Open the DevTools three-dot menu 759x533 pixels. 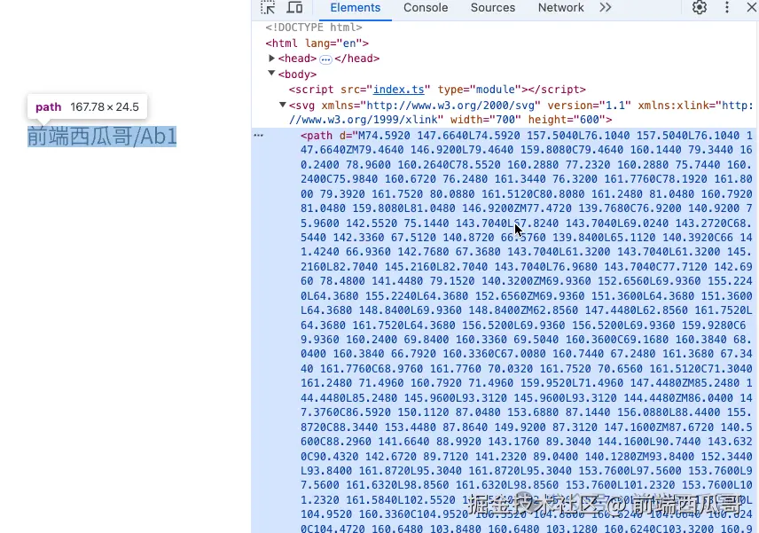tap(726, 7)
